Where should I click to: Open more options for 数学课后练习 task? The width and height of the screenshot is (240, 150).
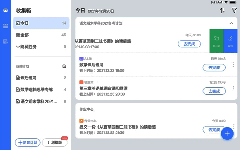pyautogui.click(x=233, y=65)
